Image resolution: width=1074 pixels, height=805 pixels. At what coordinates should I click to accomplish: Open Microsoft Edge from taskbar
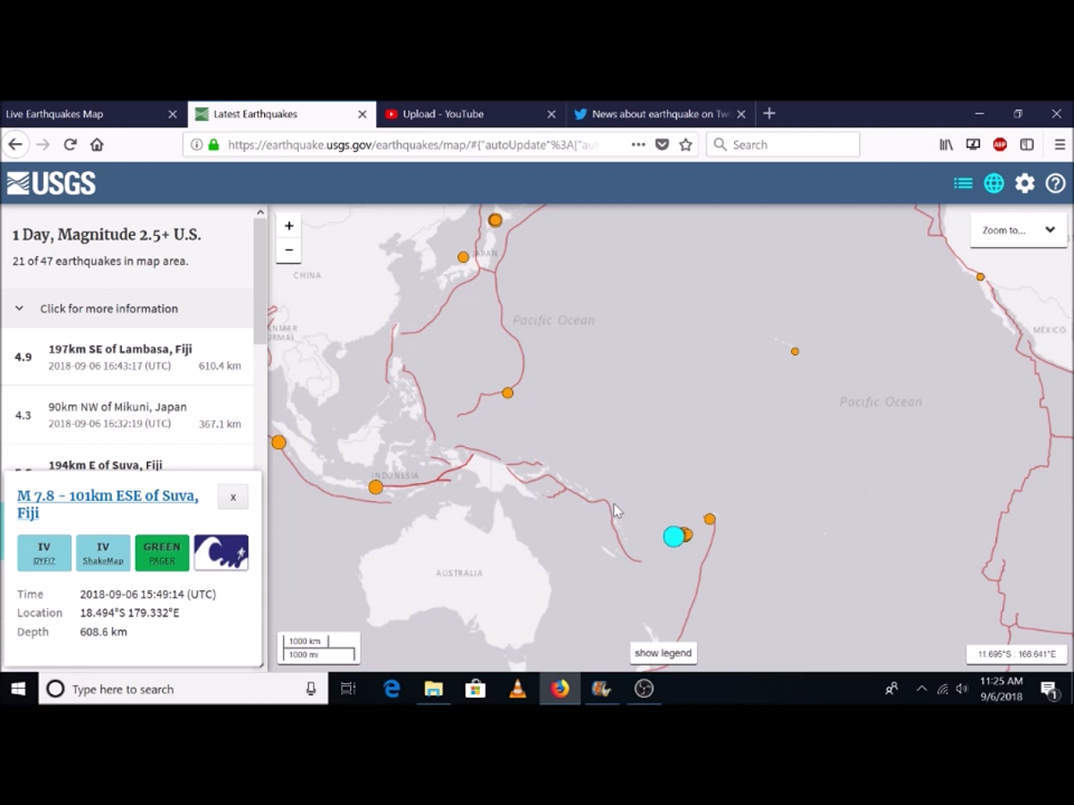click(392, 689)
